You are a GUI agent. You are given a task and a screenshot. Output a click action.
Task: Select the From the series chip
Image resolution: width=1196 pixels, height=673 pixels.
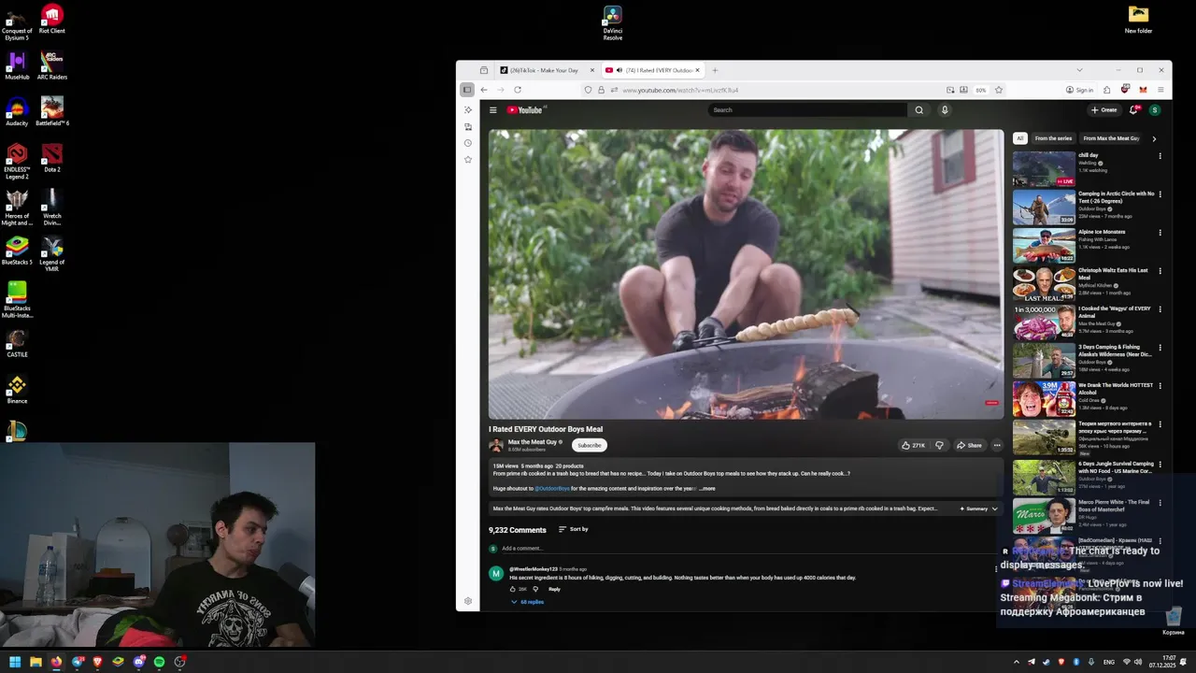[1053, 138]
